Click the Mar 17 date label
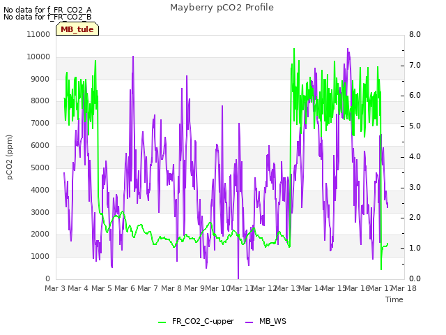 (381, 288)
